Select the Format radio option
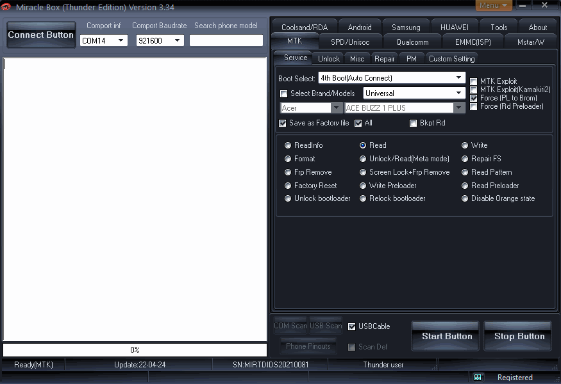The height and width of the screenshot is (384, 561). tap(288, 159)
